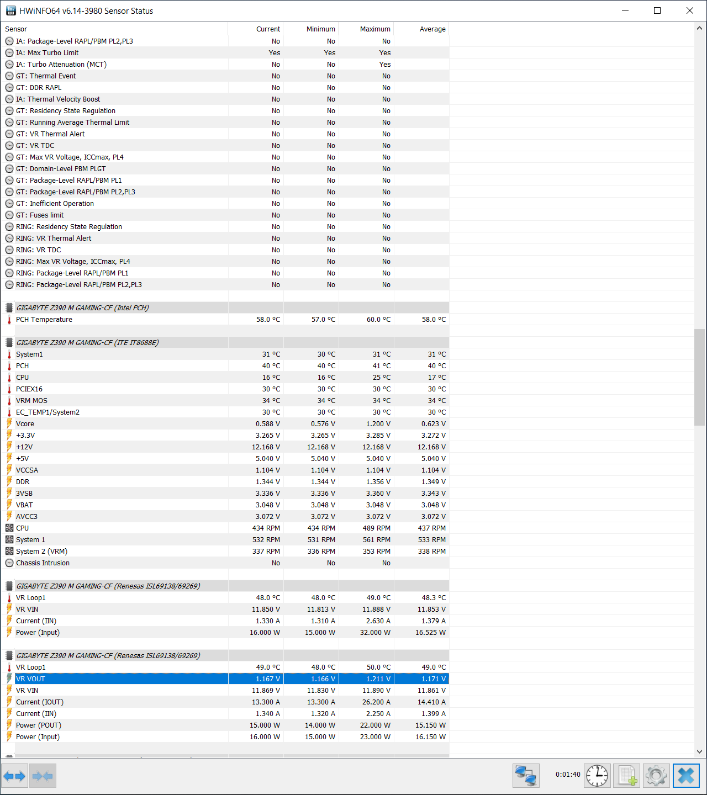
Task: Select the RING: VR Thermal Alert row
Action: coord(225,239)
